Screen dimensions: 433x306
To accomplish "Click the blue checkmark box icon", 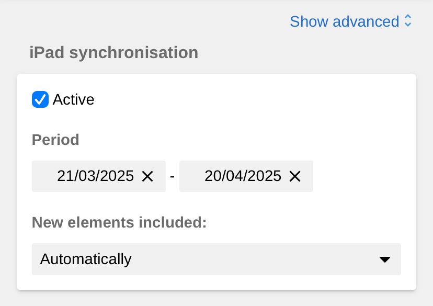I will pos(40,99).
